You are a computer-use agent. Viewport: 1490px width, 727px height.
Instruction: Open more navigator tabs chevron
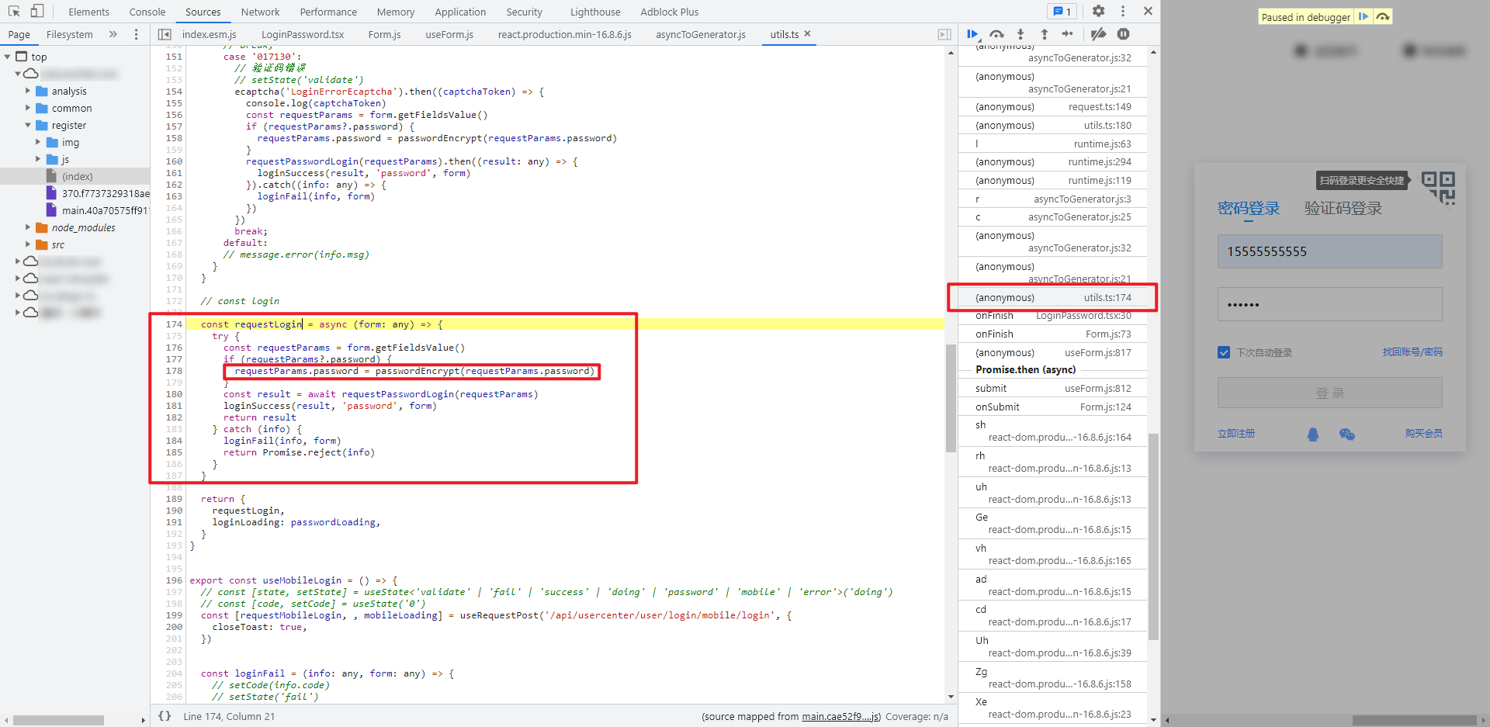(x=113, y=34)
